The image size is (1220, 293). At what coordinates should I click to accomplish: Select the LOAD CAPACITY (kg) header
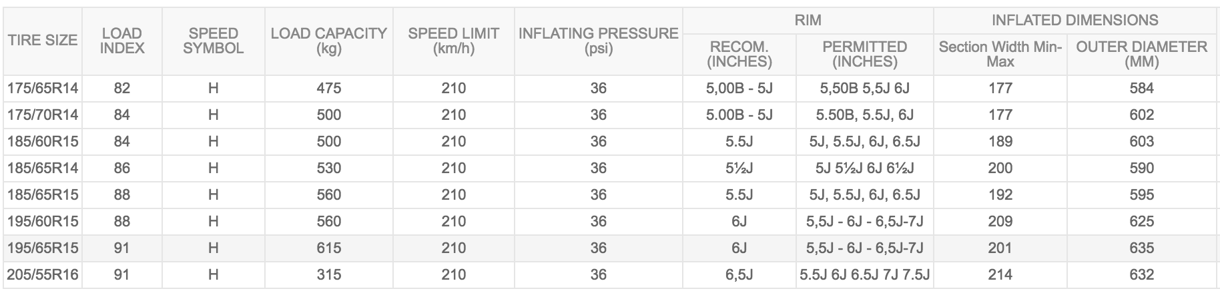click(329, 41)
